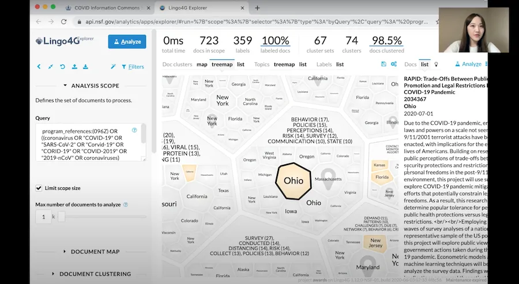Click the highlighted New Jersey cell

(375, 243)
